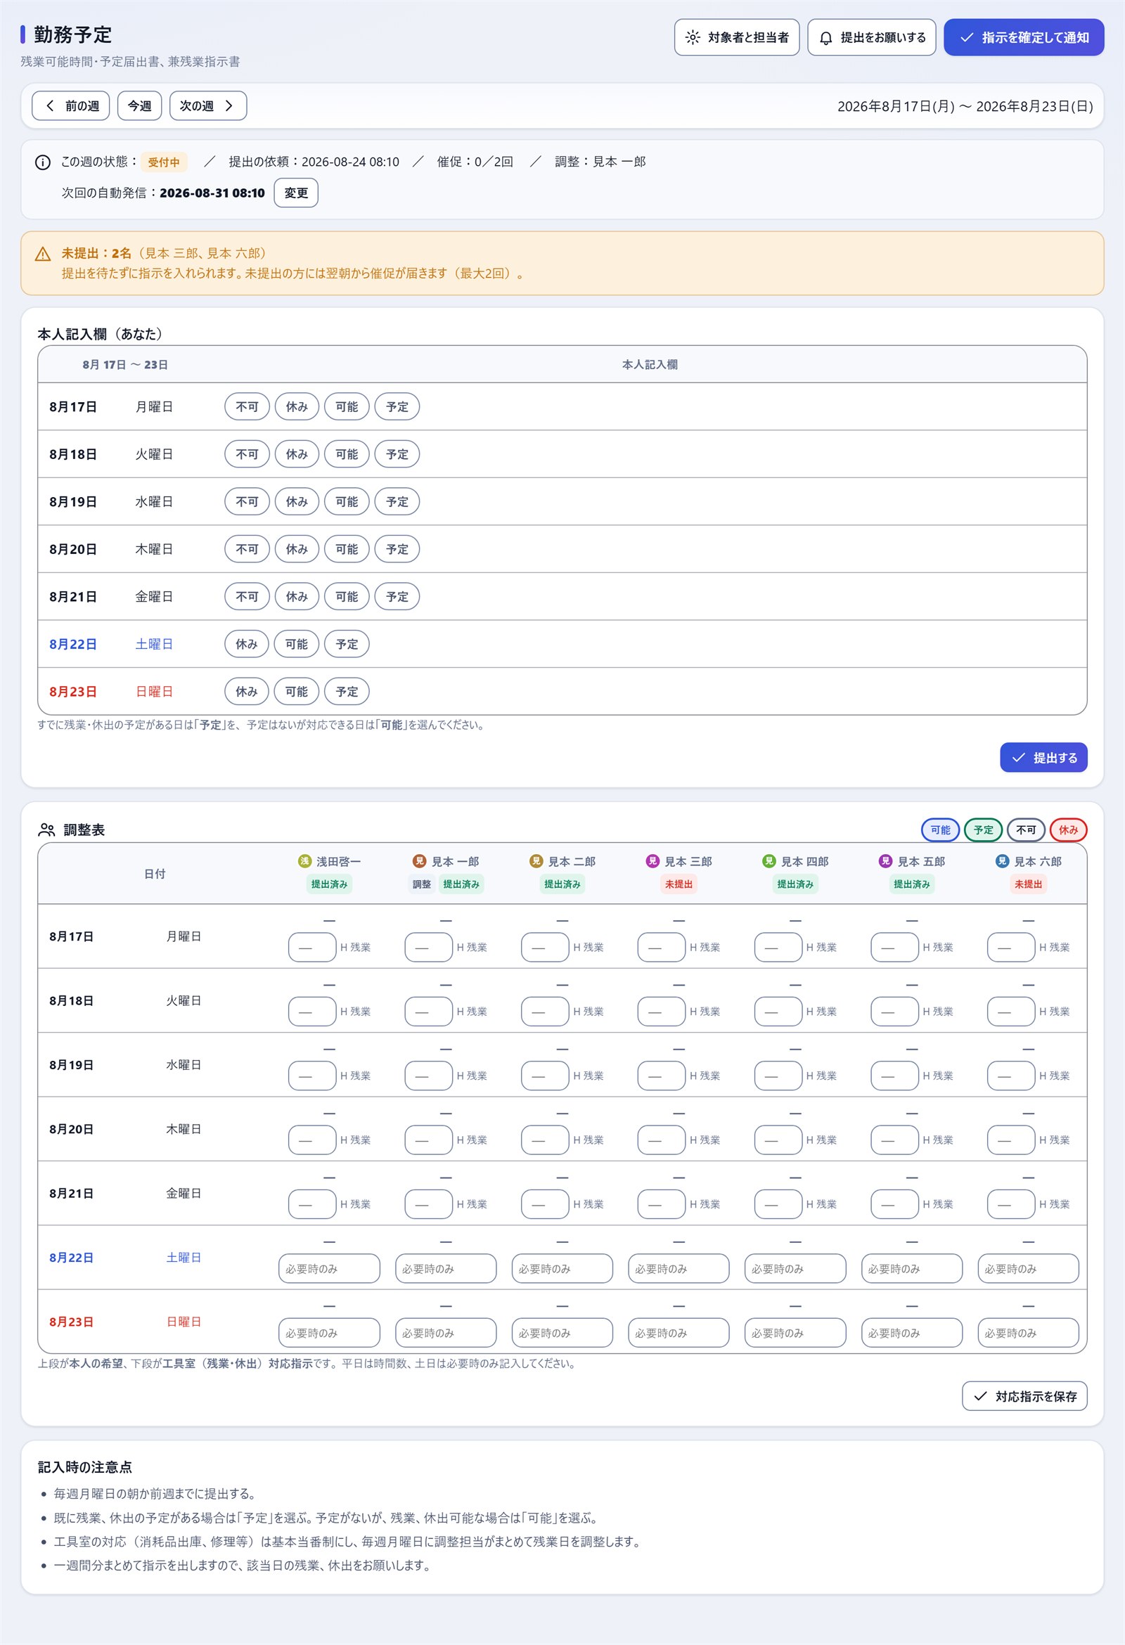Click the checkmark icon on 対応指示を保存
1125x1645 pixels.
[x=981, y=1396]
